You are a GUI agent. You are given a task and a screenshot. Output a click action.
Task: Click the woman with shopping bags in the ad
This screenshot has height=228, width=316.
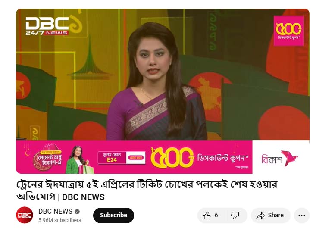[x=78, y=159]
